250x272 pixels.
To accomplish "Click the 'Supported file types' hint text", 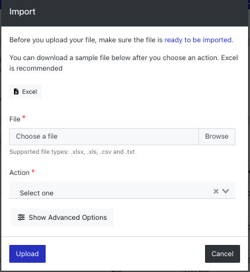I will pos(72,152).
